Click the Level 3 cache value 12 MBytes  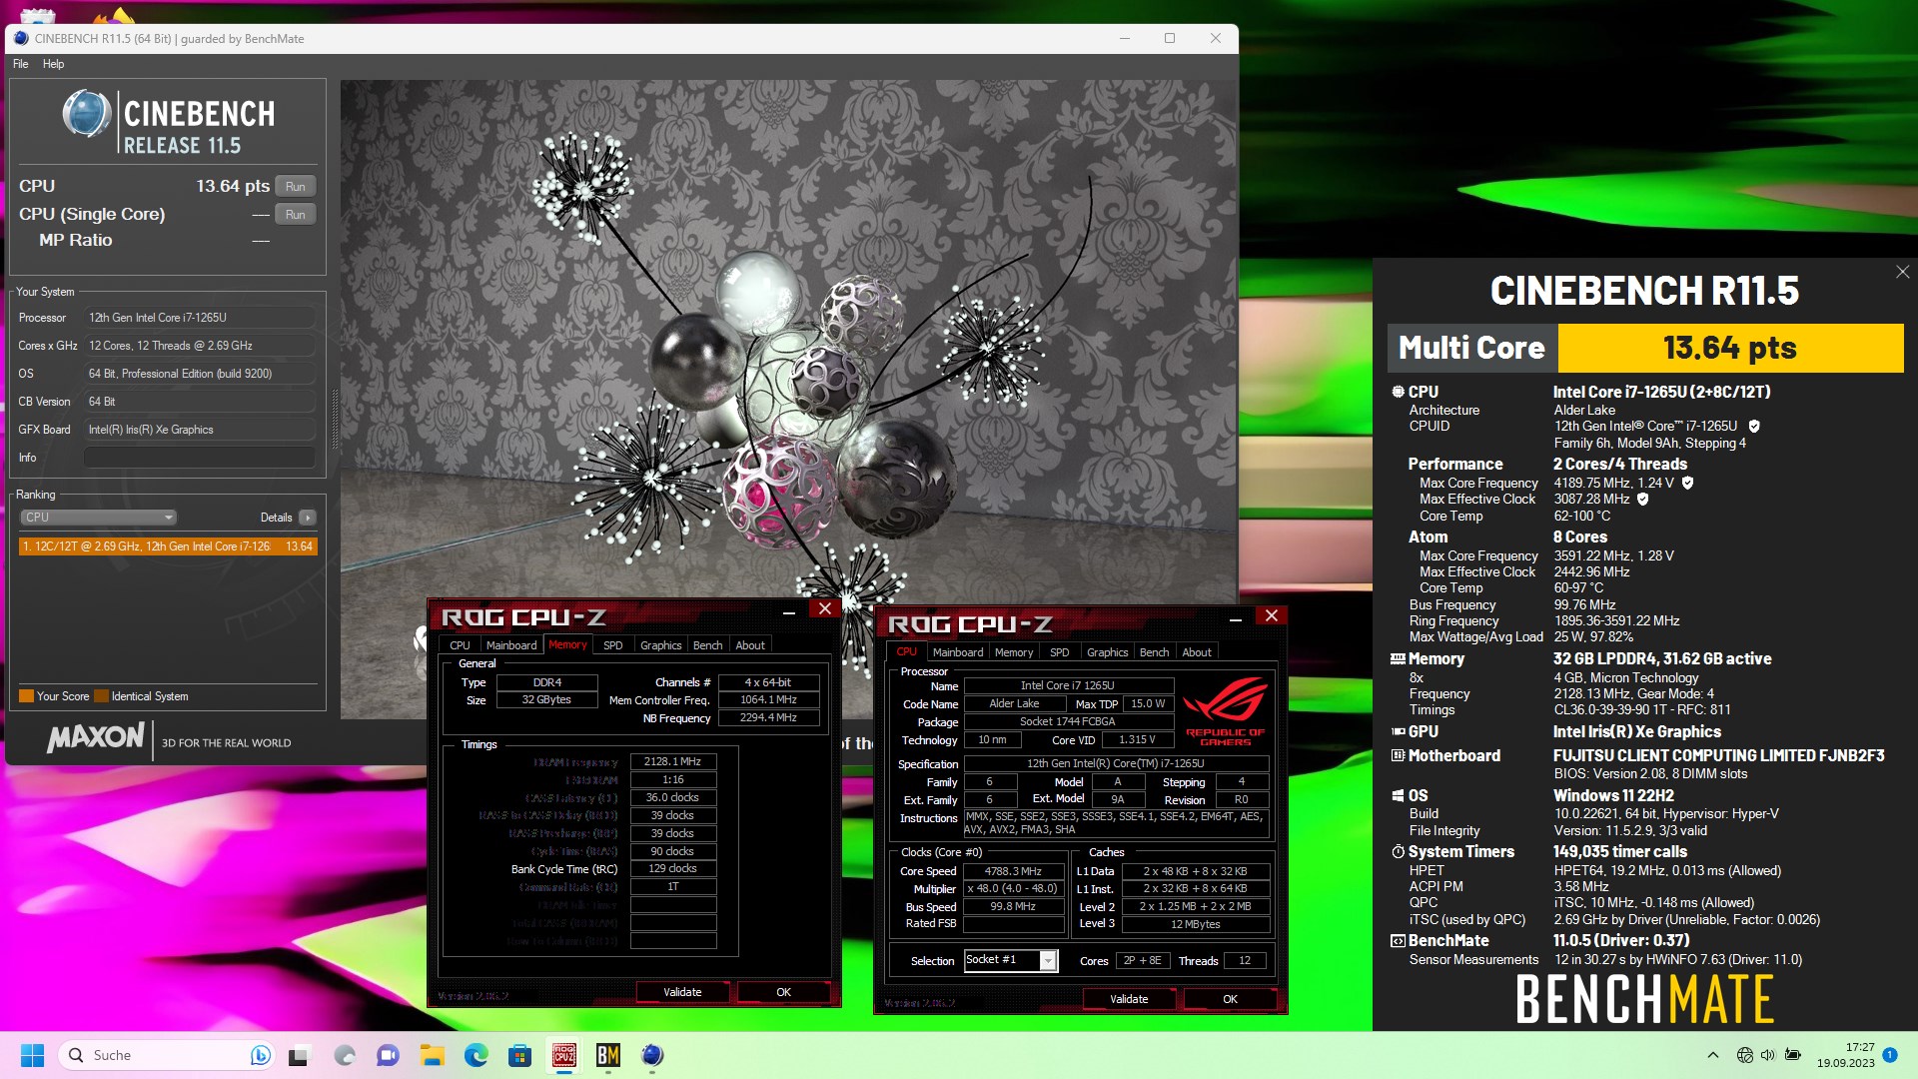click(1195, 924)
